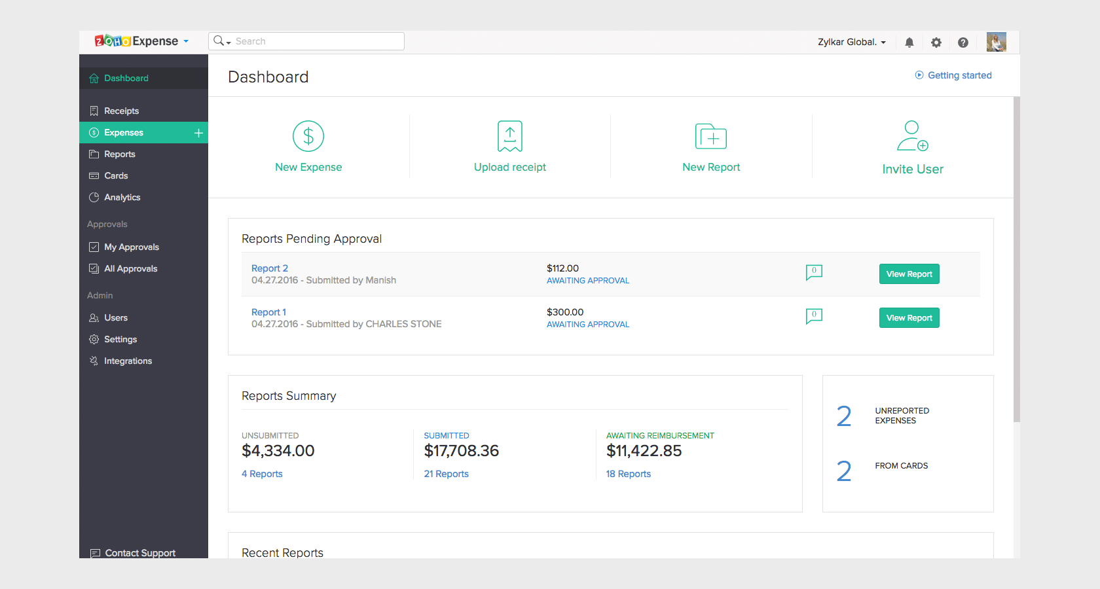Screen dimensions: 1100x589
Task: Open the Analytics section
Action: coord(122,197)
